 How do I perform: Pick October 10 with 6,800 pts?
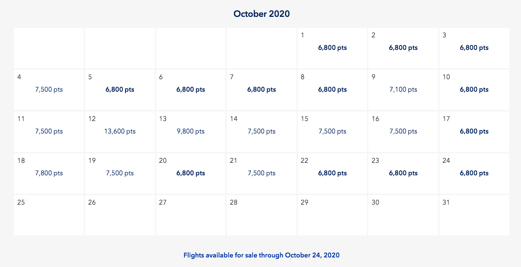[474, 89]
